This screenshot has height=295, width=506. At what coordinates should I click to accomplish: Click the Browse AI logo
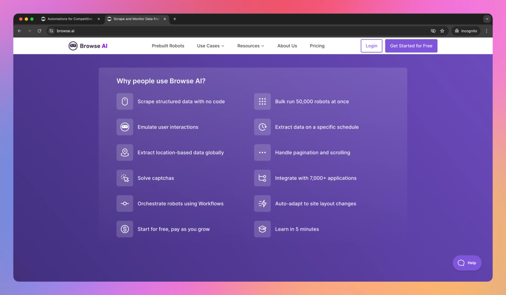[88, 46]
